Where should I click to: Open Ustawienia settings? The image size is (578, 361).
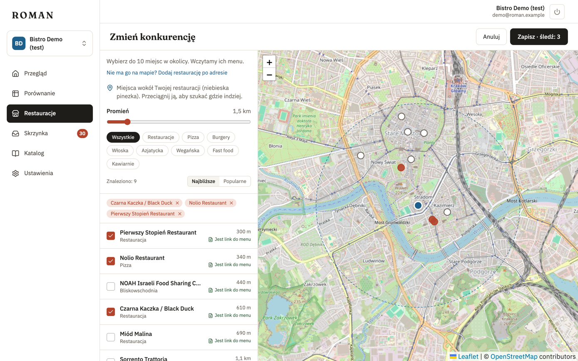[x=50, y=173]
